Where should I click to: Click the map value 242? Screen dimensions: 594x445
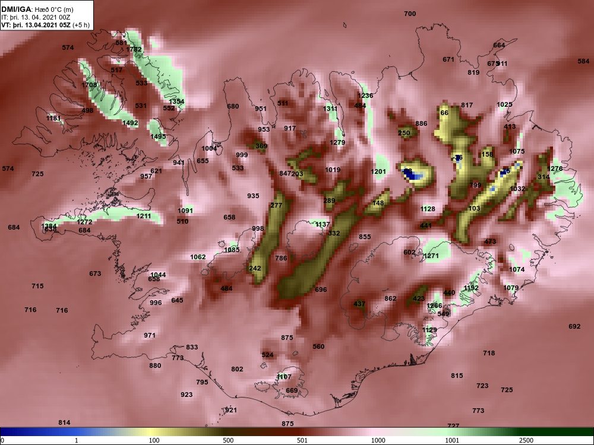pyautogui.click(x=255, y=268)
